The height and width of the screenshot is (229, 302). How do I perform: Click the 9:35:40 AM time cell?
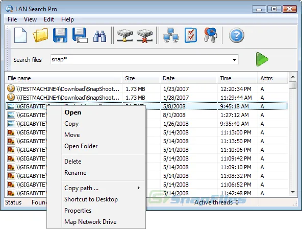tap(234, 124)
